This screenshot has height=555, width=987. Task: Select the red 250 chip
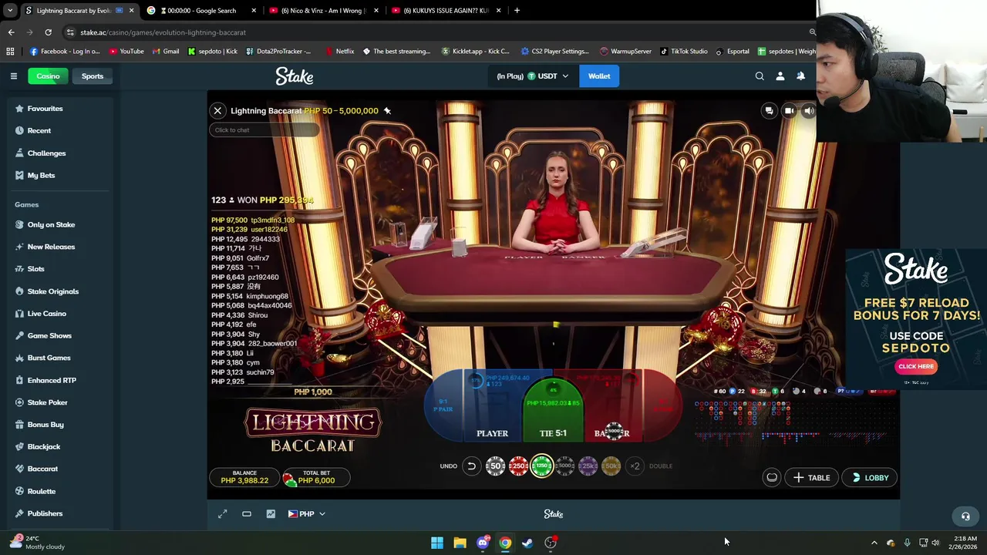coord(518,466)
